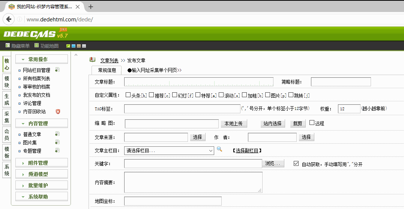The height and width of the screenshot is (209, 404).
Task: Switch to the 模板 side tab
Action: click(x=7, y=152)
